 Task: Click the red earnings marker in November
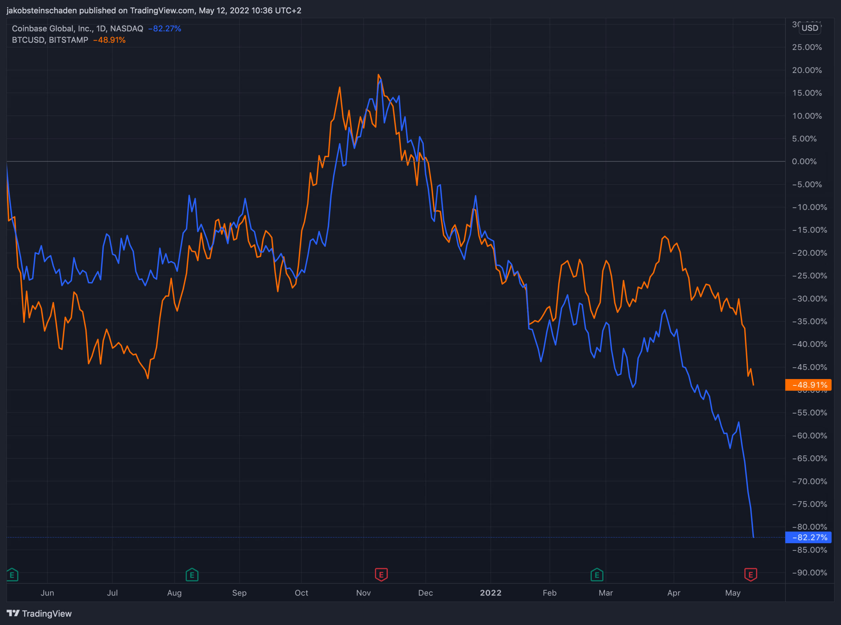(381, 574)
